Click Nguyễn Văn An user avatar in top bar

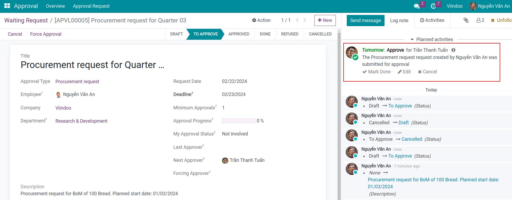click(473, 6)
